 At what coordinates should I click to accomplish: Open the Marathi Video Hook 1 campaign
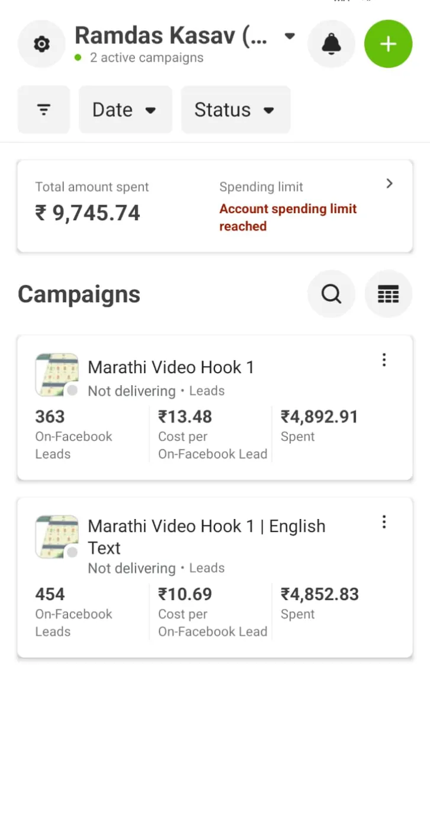coord(171,367)
